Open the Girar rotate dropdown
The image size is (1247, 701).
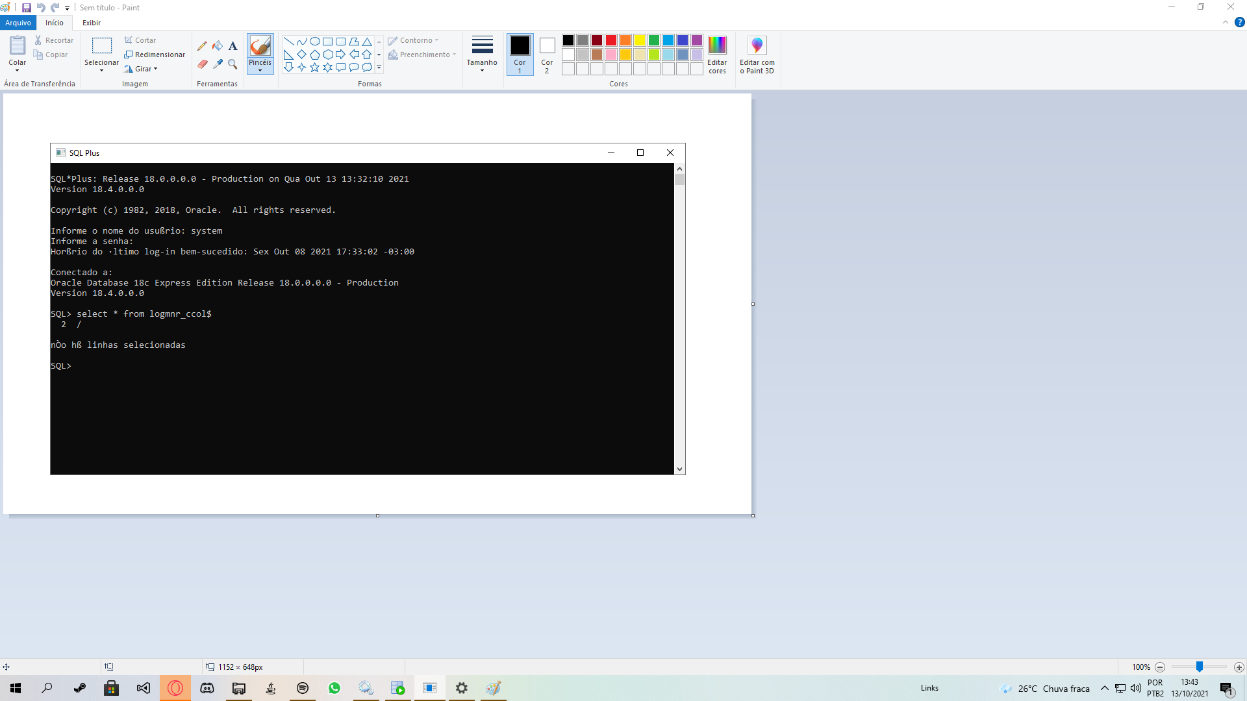pos(142,69)
